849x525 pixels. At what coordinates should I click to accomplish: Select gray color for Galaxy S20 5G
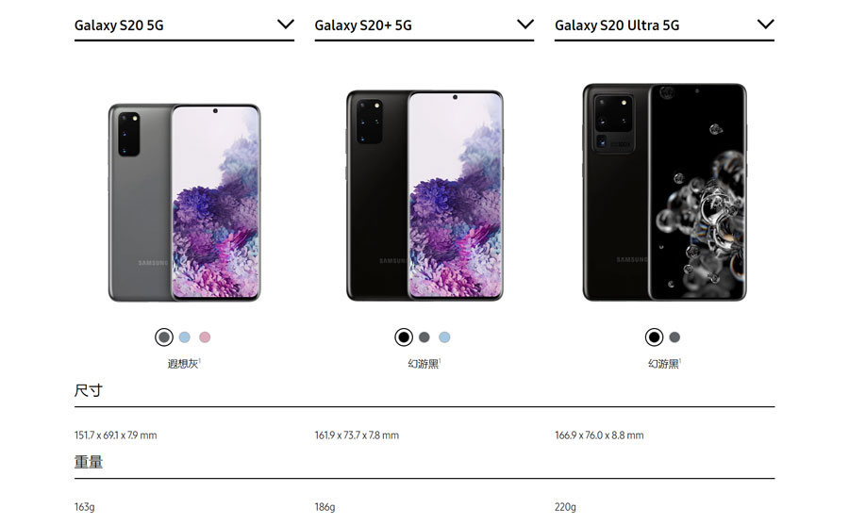pyautogui.click(x=164, y=337)
